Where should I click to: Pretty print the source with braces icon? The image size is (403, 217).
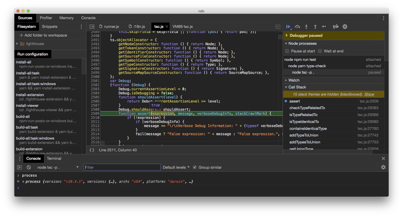pyautogui.click(x=92, y=150)
